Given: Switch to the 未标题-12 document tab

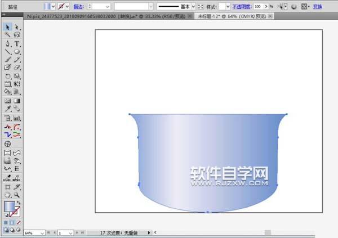Looking at the screenshot, I should [x=232, y=16].
